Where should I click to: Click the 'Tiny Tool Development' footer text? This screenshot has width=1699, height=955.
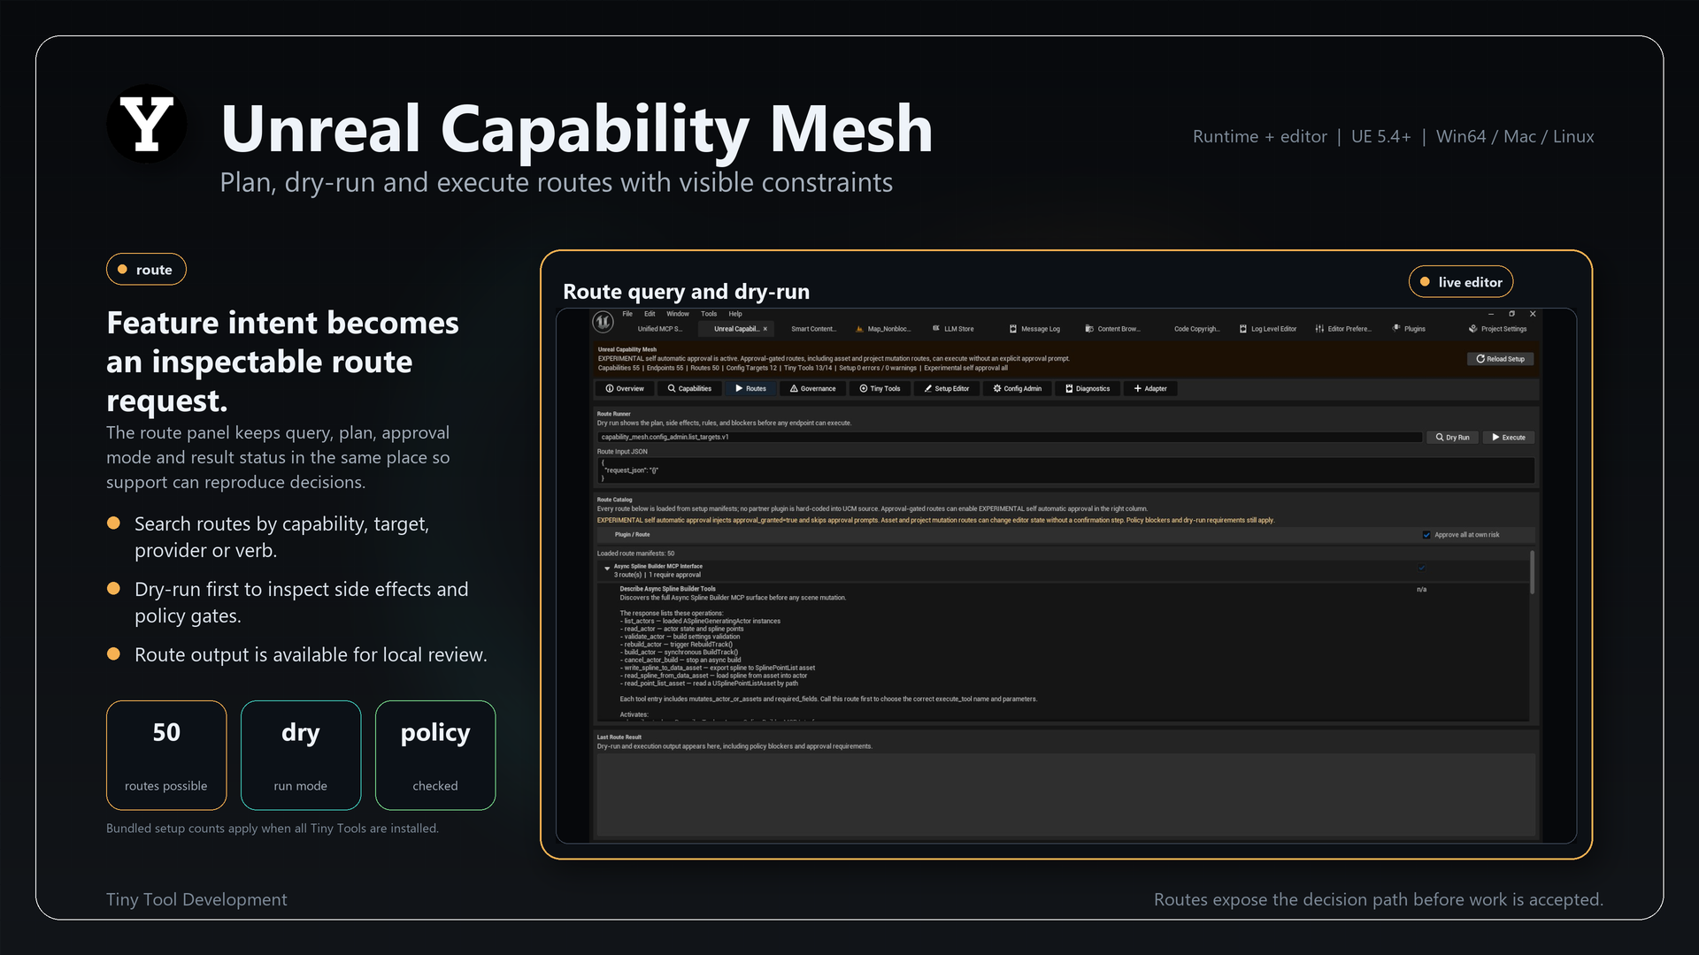(196, 899)
